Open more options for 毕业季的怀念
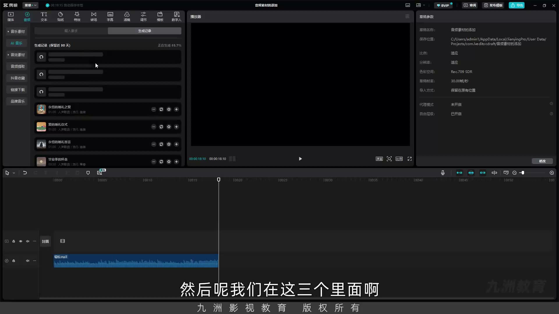Viewport: 559px width, 314px height. pyautogui.click(x=154, y=162)
